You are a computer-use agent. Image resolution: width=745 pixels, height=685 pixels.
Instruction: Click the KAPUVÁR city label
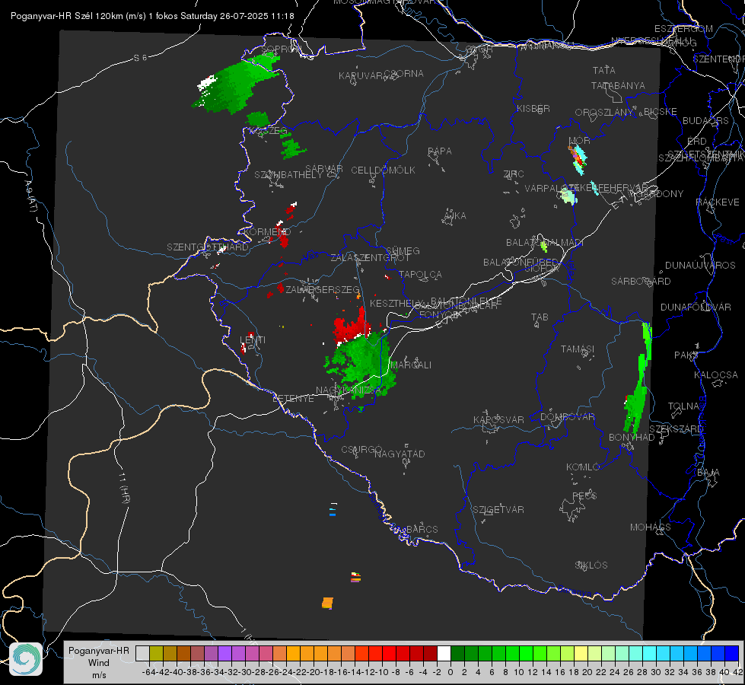361,76
